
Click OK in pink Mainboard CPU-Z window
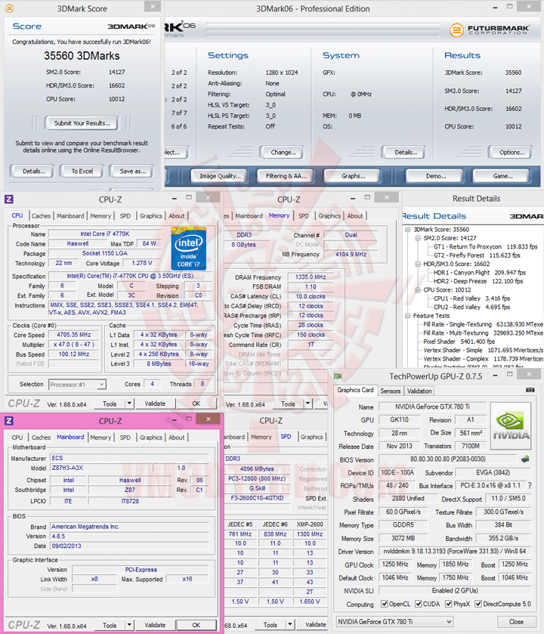[196, 625]
